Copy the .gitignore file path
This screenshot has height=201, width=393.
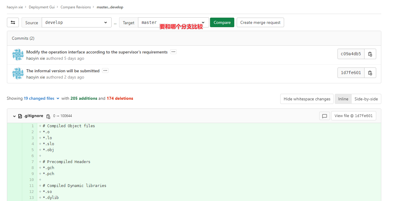point(48,116)
